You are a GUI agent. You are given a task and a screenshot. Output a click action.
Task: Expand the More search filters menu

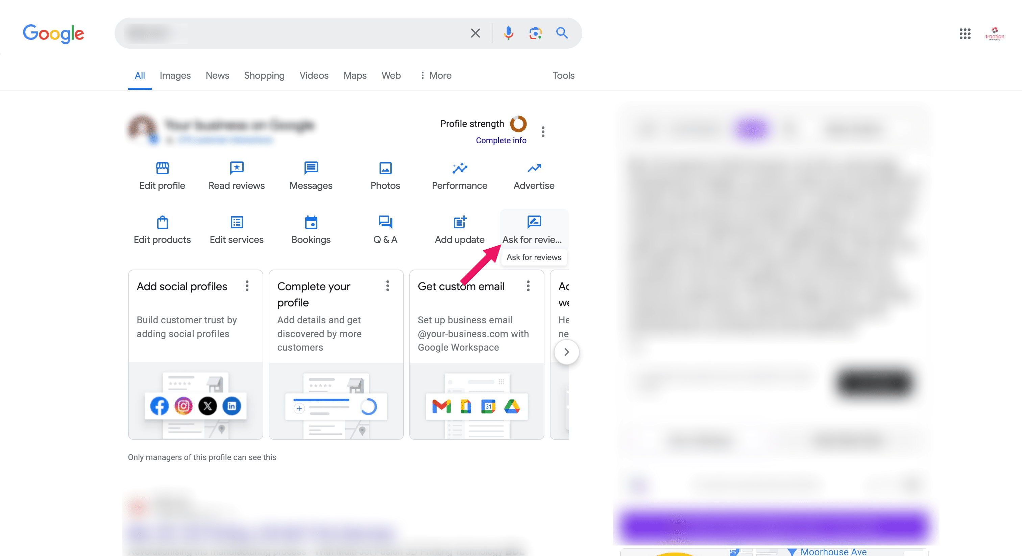[436, 75]
